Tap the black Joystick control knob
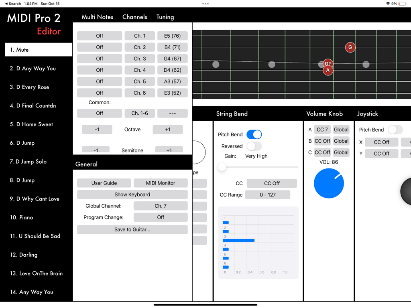This screenshot has width=411, height=308. click(x=406, y=191)
